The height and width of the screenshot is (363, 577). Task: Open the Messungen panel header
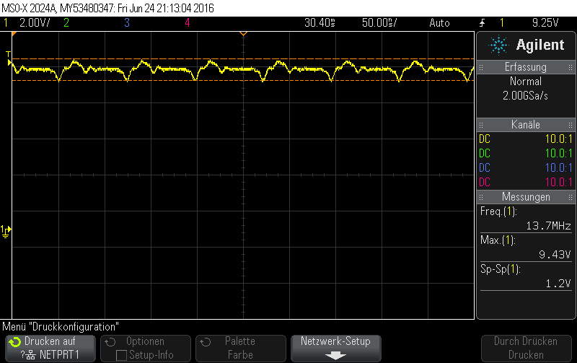point(526,197)
